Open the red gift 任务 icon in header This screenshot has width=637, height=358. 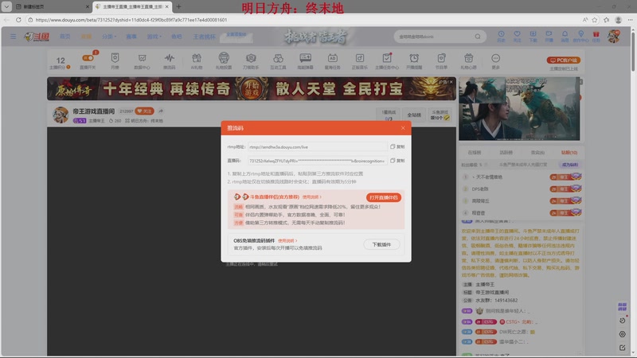point(596,37)
